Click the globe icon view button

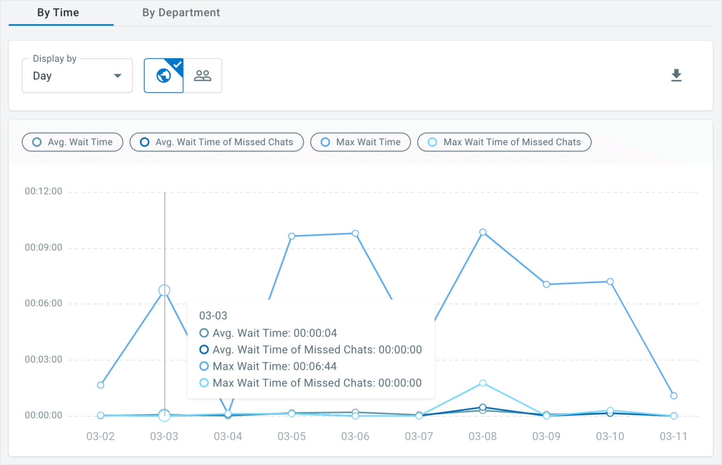[164, 76]
